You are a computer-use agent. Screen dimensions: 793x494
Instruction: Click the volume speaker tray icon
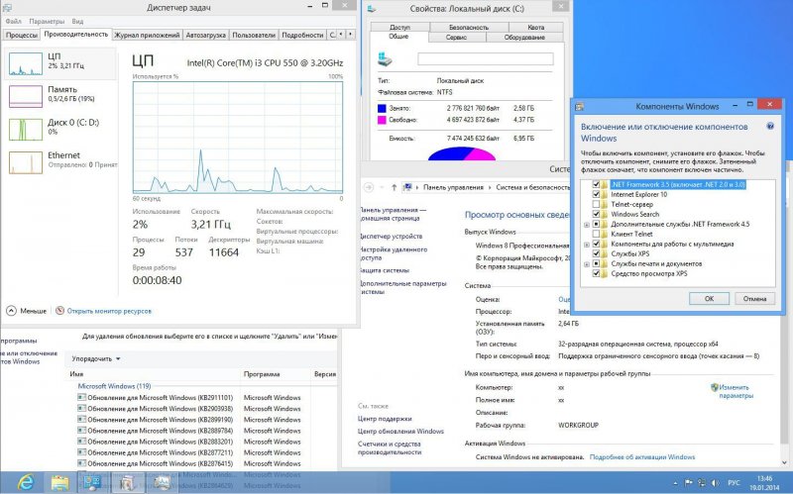click(715, 483)
